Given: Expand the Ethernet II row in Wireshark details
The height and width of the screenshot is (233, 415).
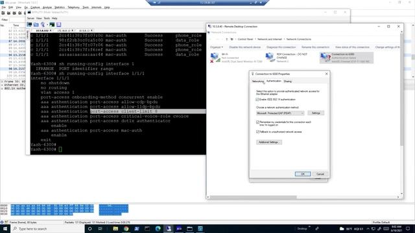Looking at the screenshot, I should click(3, 85).
